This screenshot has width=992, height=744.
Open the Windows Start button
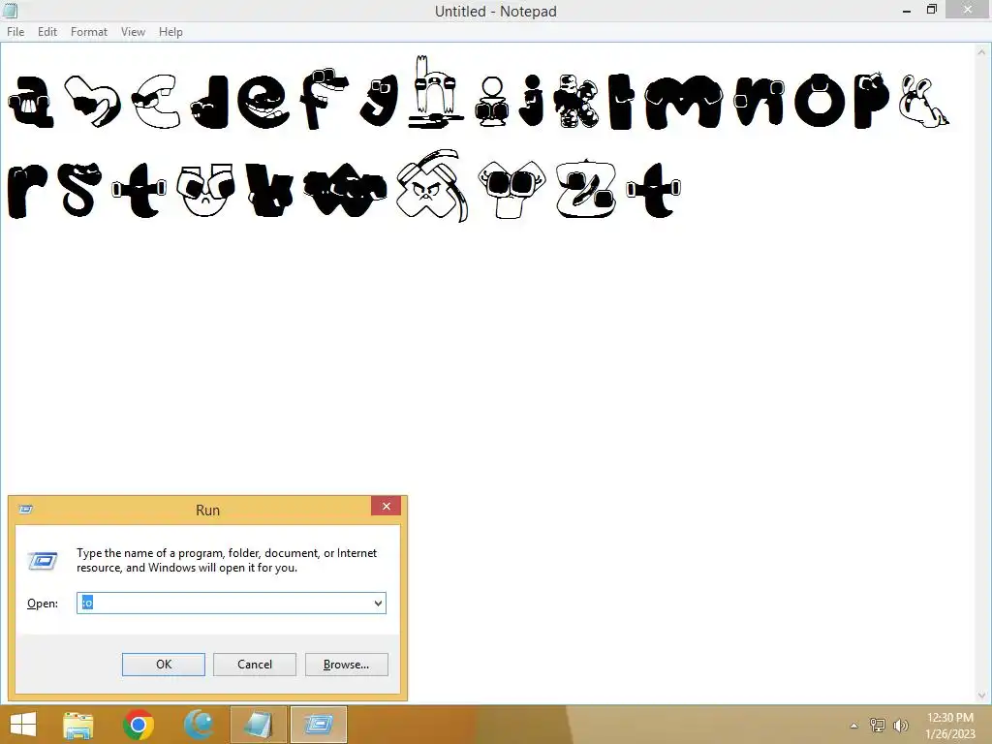pos(23,725)
